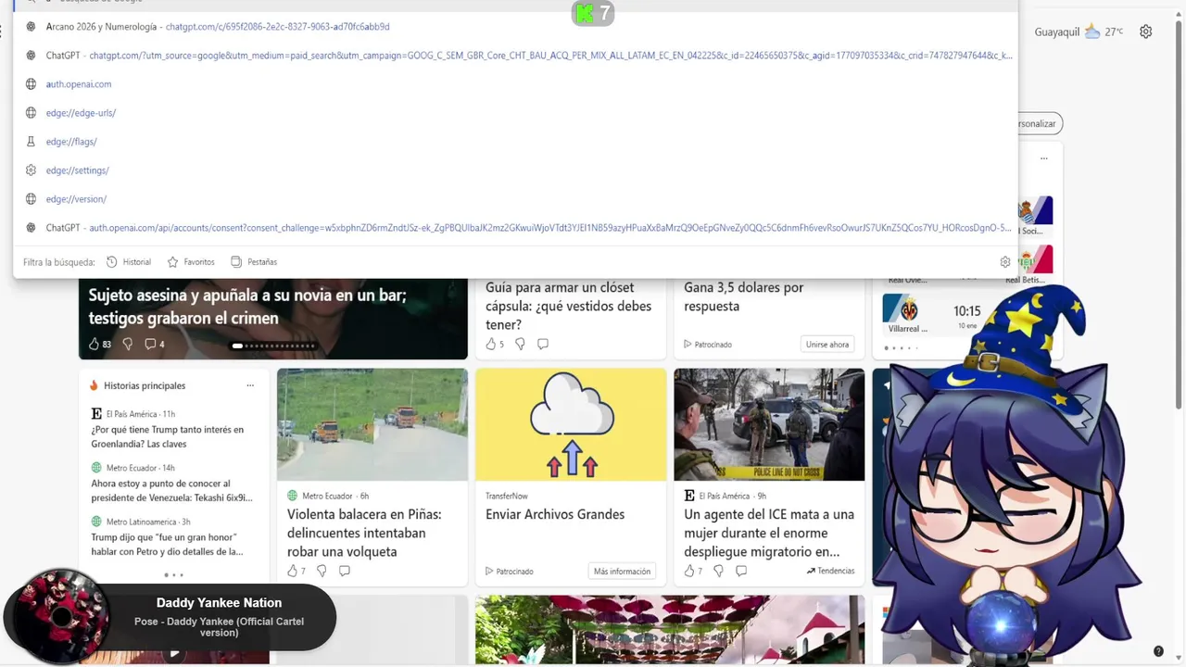Click the Más información button
Screen dimensions: 1186x667
click(622, 571)
